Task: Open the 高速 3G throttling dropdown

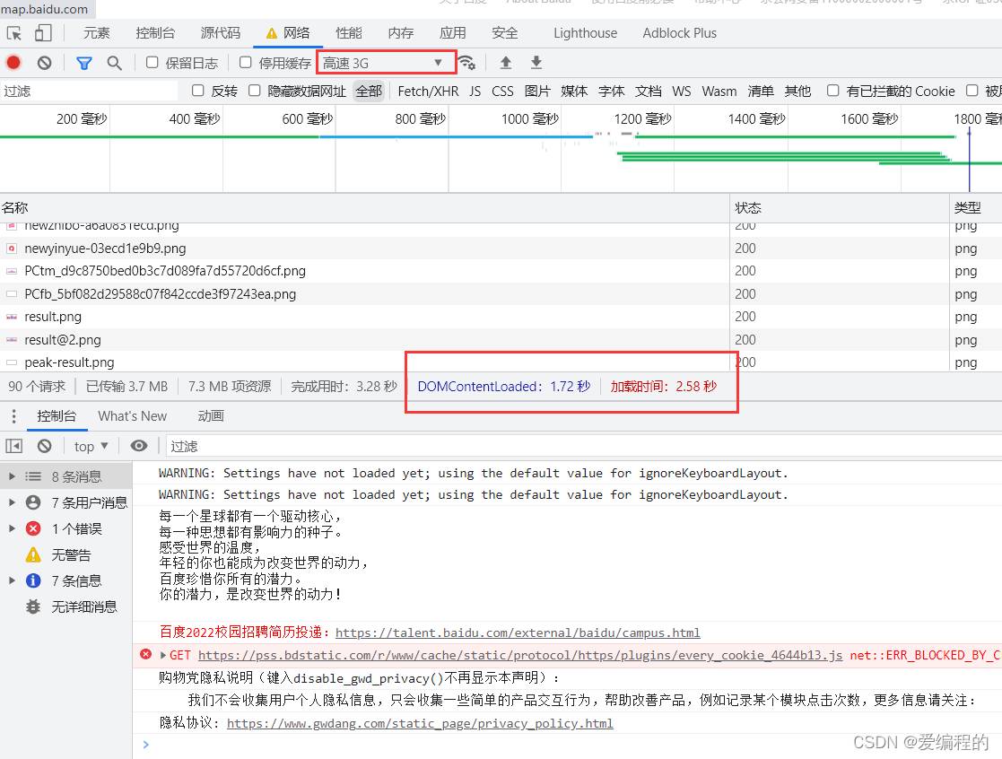Action: [x=386, y=63]
